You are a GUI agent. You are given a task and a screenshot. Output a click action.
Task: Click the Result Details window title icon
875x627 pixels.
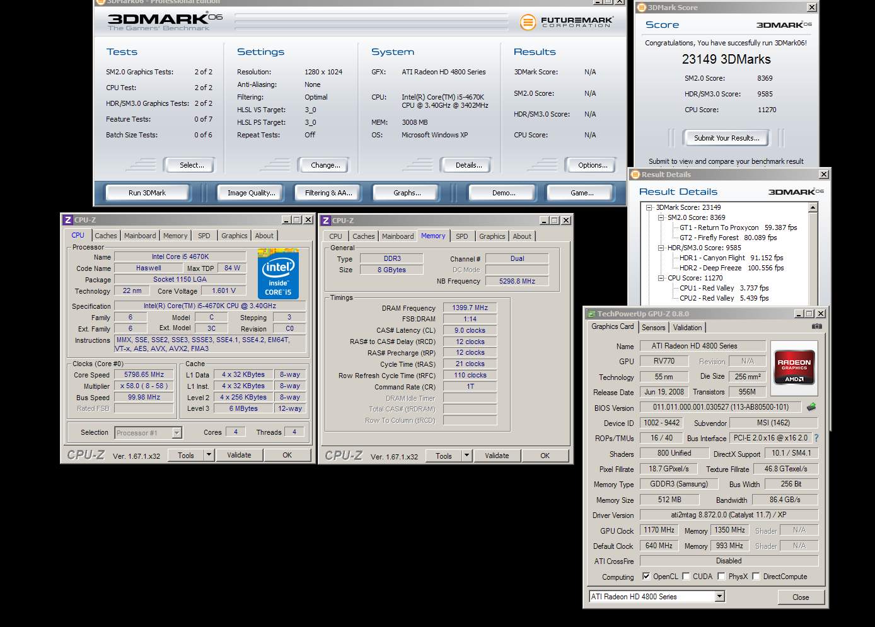coord(635,175)
